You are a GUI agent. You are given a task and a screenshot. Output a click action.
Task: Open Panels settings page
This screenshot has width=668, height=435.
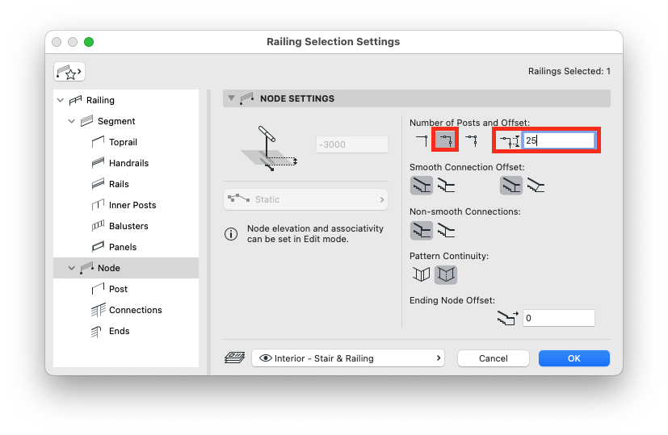click(x=122, y=247)
